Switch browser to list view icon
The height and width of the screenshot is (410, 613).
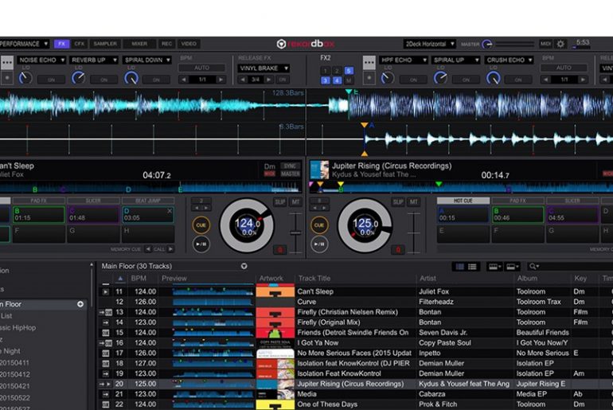click(472, 266)
